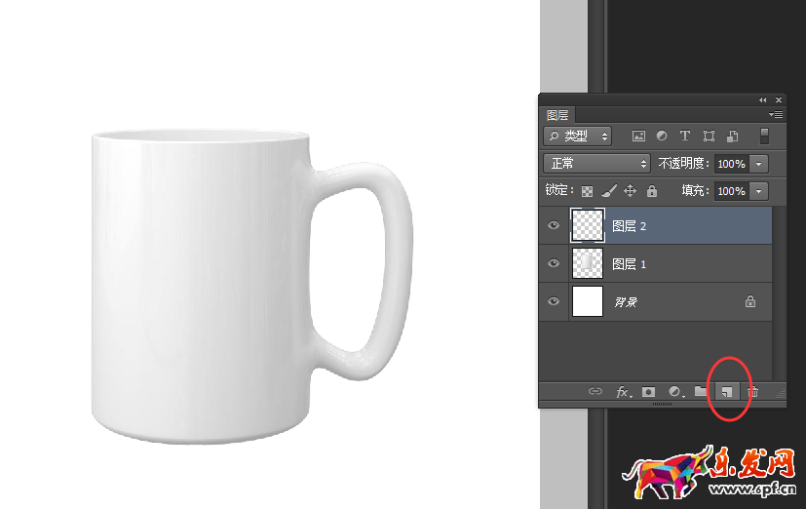Viewport: 806px width, 509px height.
Task: Click the Delete Layer trash icon
Action: tap(752, 392)
